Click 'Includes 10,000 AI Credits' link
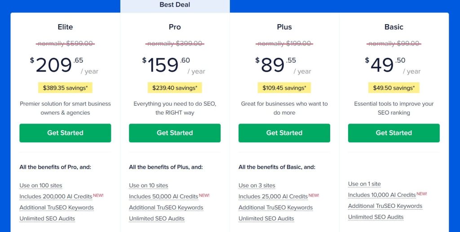Image resolution: width=460 pixels, height=232 pixels. (x=382, y=195)
